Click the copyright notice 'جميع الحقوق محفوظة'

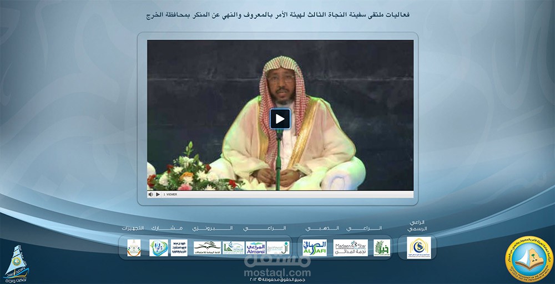point(277,280)
